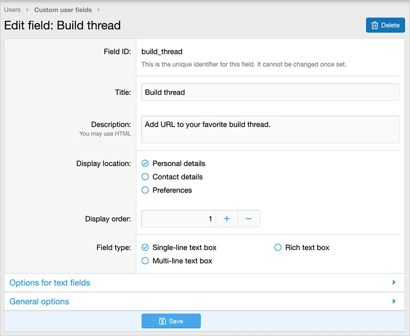The width and height of the screenshot is (410, 336).
Task: Open Custom user fields breadcrumb
Action: click(63, 10)
